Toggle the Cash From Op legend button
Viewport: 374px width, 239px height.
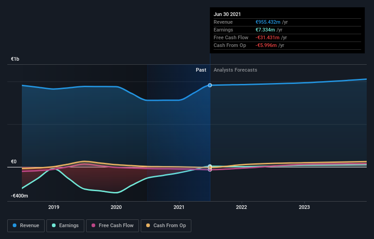point(166,226)
